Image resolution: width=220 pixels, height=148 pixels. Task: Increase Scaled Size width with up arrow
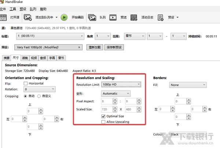tap(115, 108)
